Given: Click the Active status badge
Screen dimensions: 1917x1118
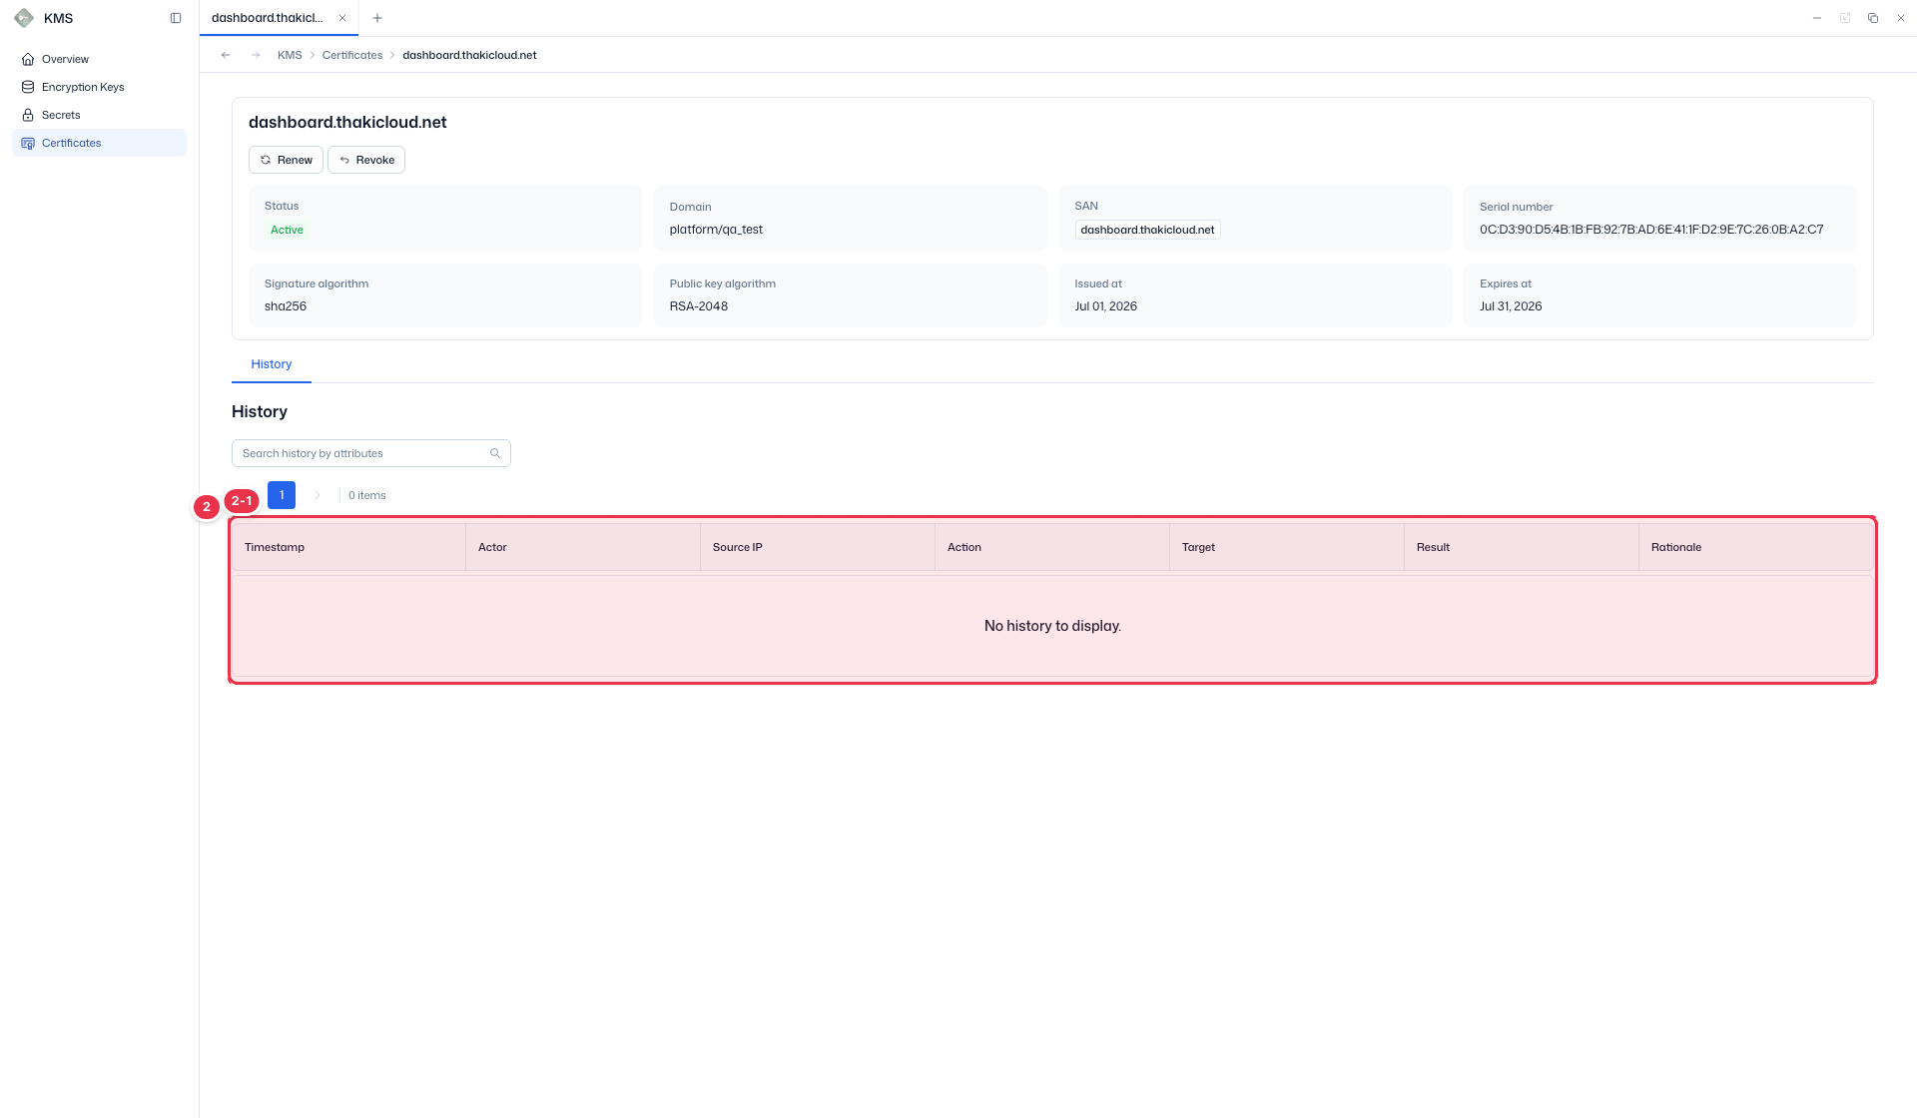Looking at the screenshot, I should pos(287,230).
